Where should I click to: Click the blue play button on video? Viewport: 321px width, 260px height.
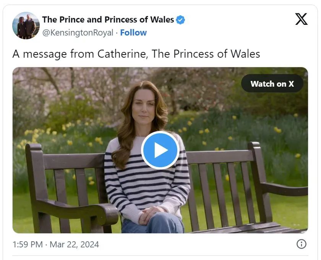(x=160, y=150)
